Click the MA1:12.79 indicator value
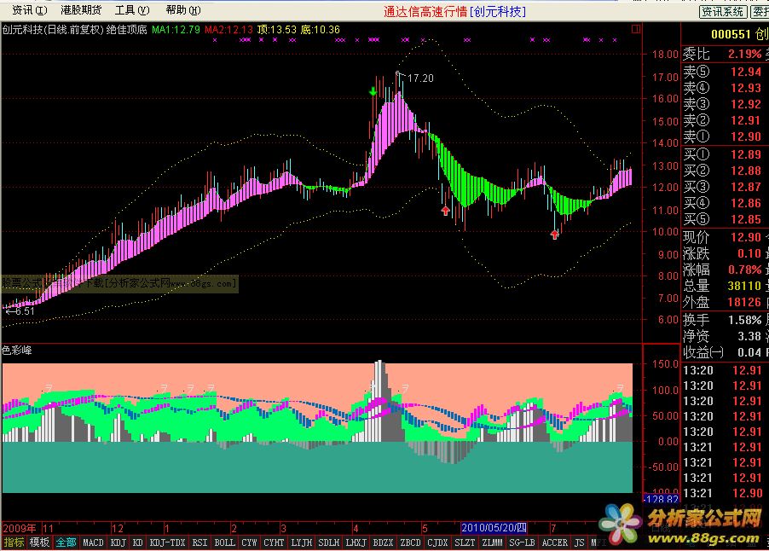The height and width of the screenshot is (551, 769). coord(176,30)
